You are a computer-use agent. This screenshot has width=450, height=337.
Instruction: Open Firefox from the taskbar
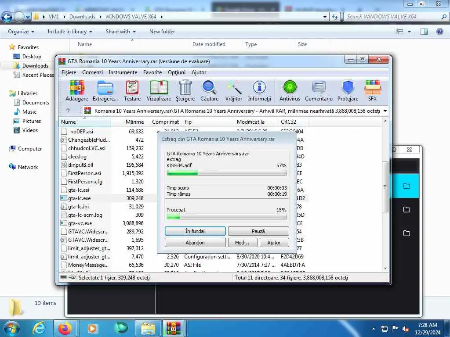(x=65, y=328)
